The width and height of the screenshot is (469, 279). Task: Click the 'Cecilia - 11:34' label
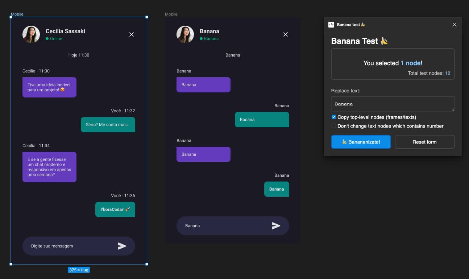(36, 146)
